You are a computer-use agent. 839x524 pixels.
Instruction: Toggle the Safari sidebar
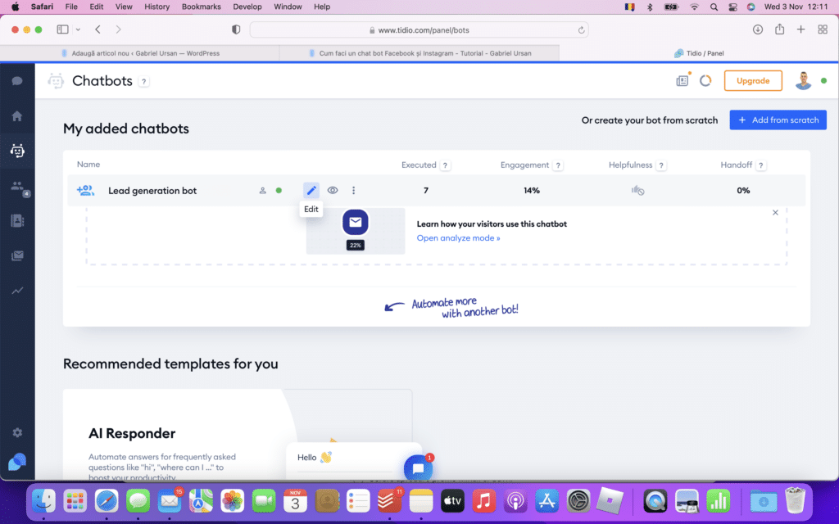click(62, 29)
